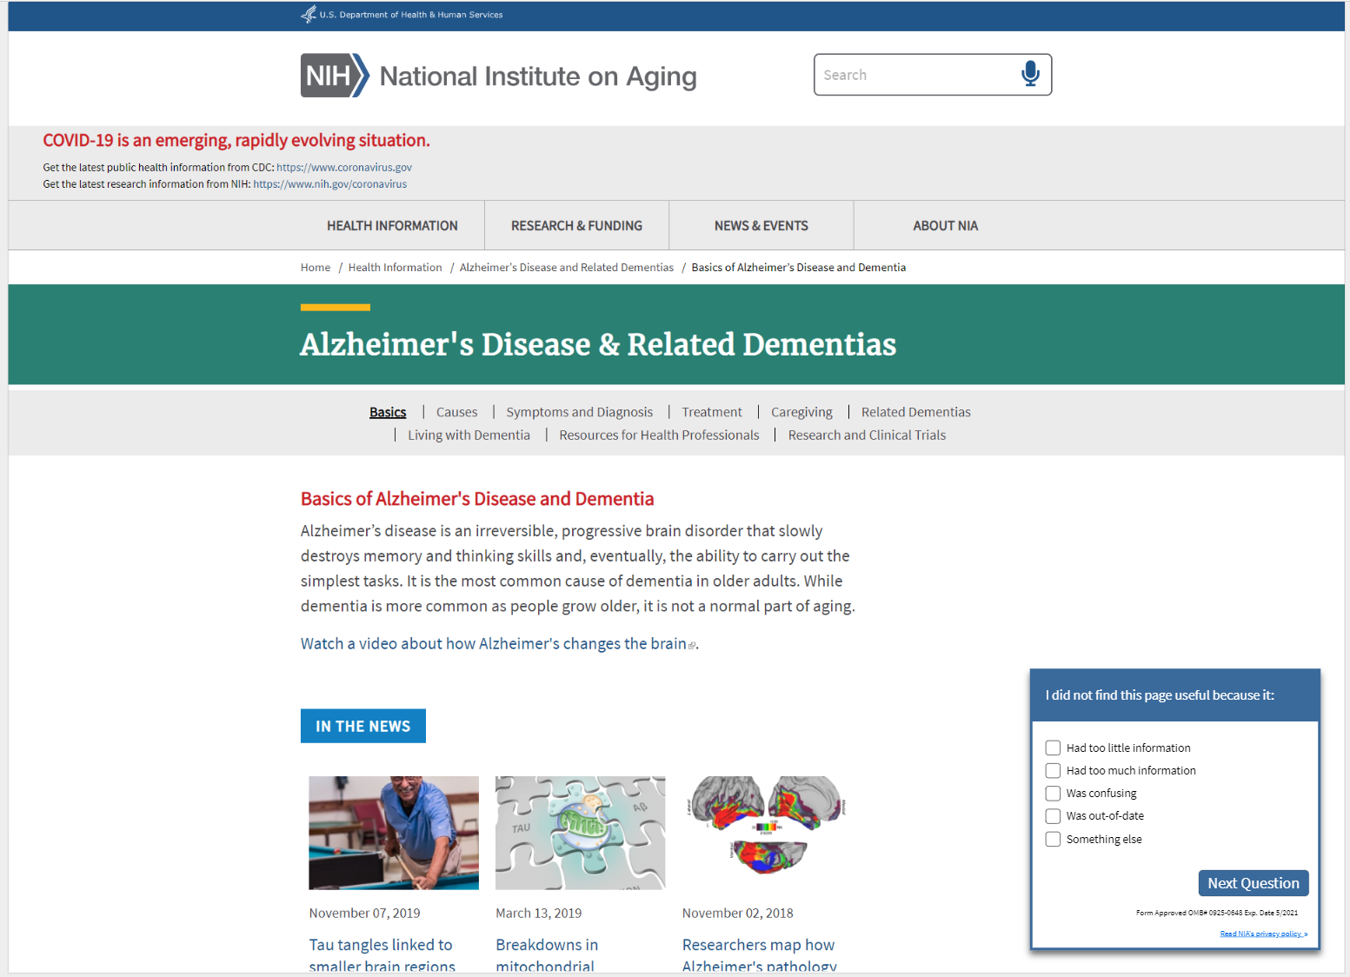The image size is (1350, 977).
Task: Open the Health Information main menu
Action: coord(392,226)
